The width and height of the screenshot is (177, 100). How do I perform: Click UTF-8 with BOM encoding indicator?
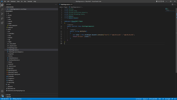tap(153, 99)
